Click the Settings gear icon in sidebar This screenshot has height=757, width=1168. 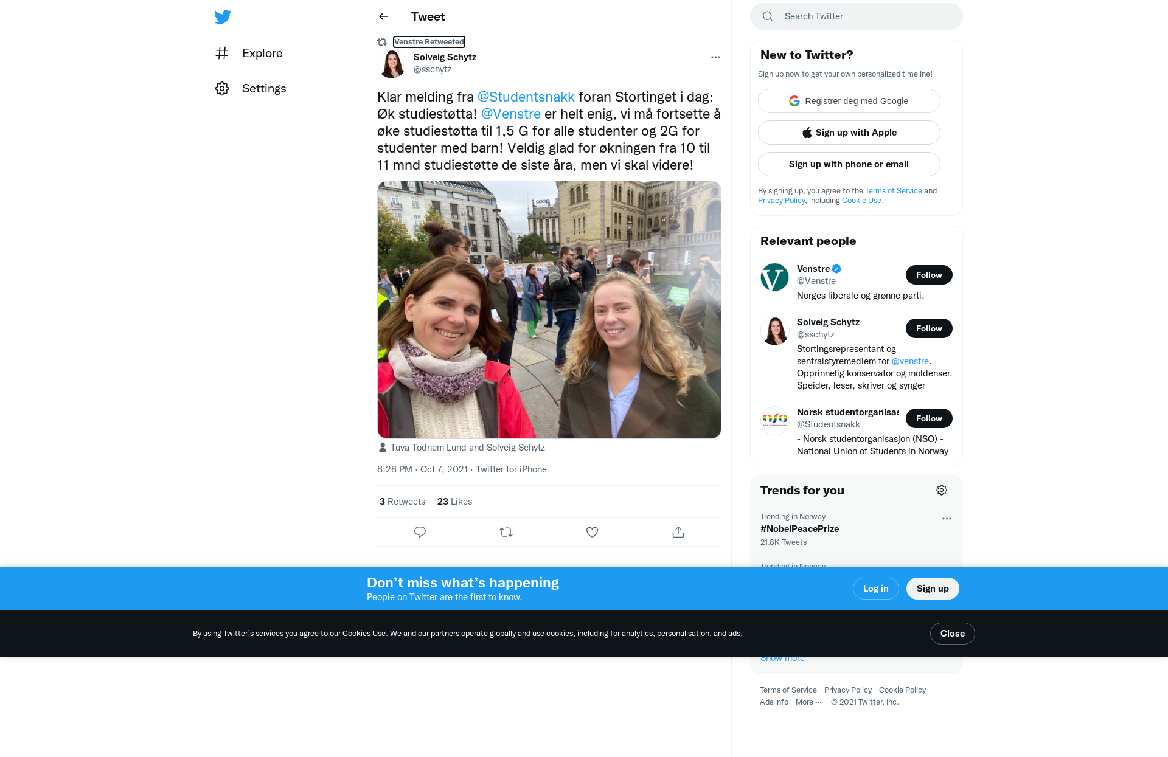(222, 88)
